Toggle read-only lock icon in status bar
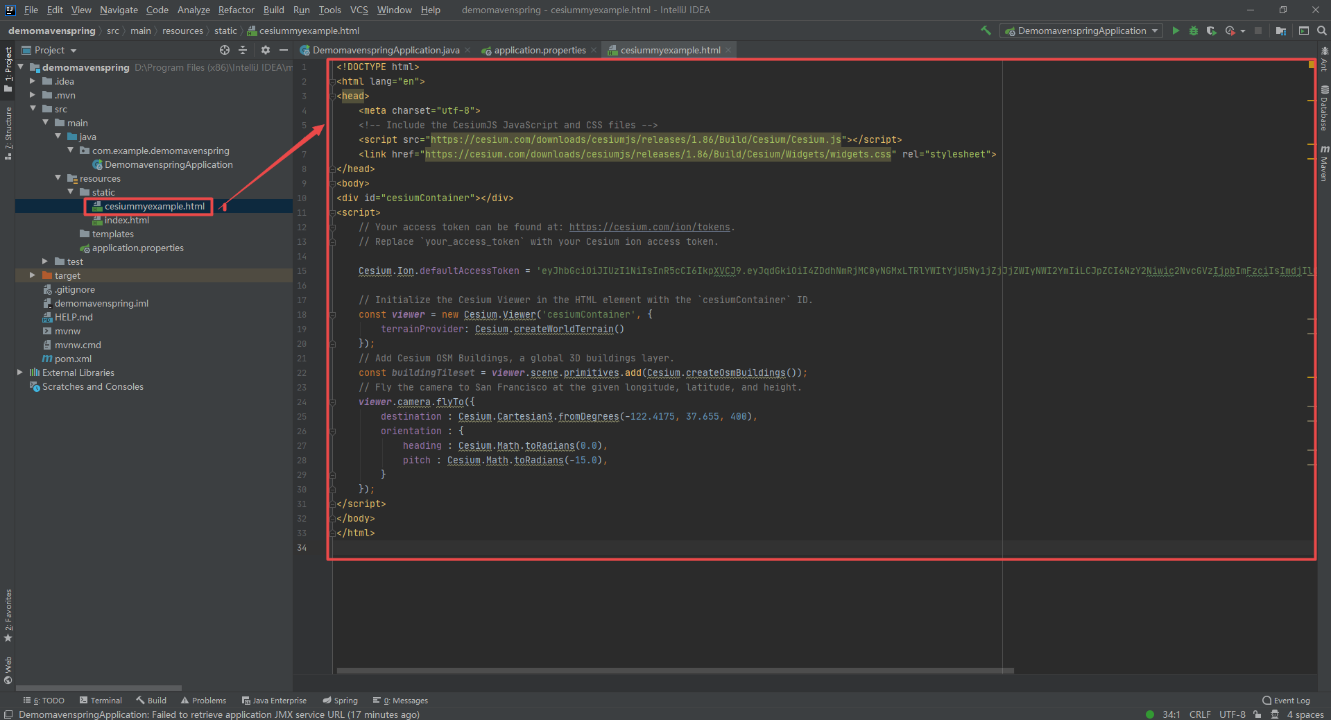Viewport: 1331px width, 720px height. [1257, 714]
